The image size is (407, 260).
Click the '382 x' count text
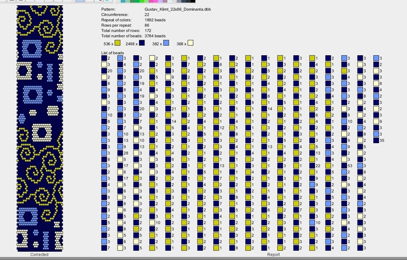coord(157,44)
